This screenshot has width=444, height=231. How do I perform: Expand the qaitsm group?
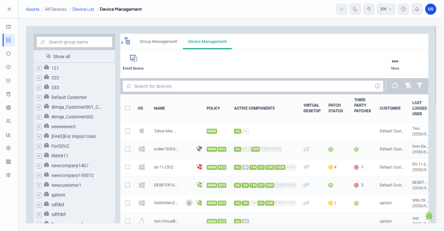coord(39,195)
